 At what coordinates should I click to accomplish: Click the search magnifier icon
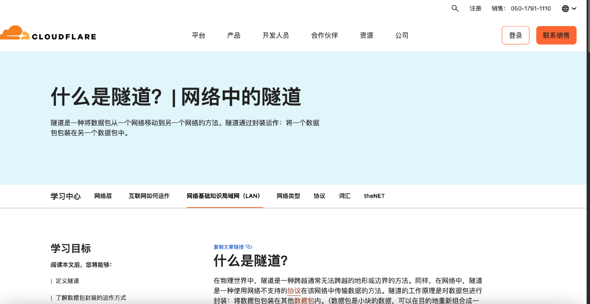(455, 8)
